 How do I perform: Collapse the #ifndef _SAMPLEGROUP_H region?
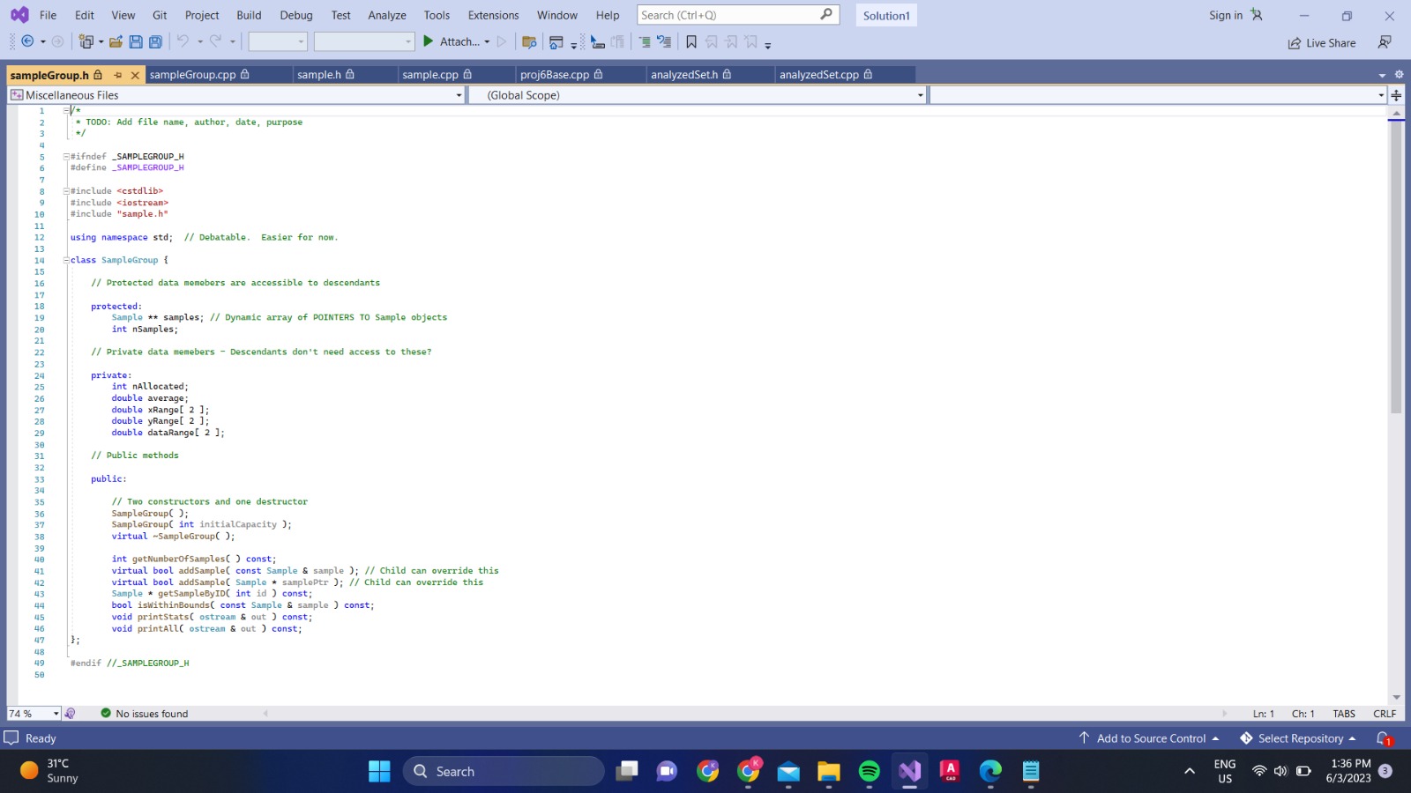tap(65, 156)
